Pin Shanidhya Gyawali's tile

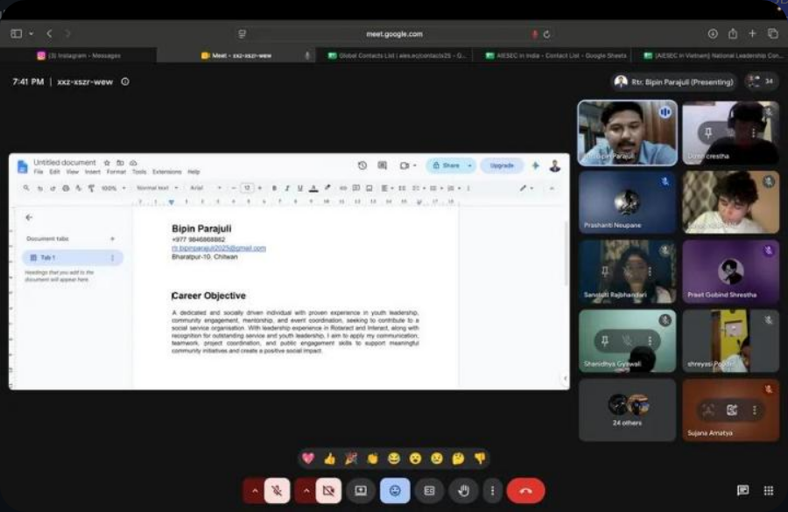605,340
